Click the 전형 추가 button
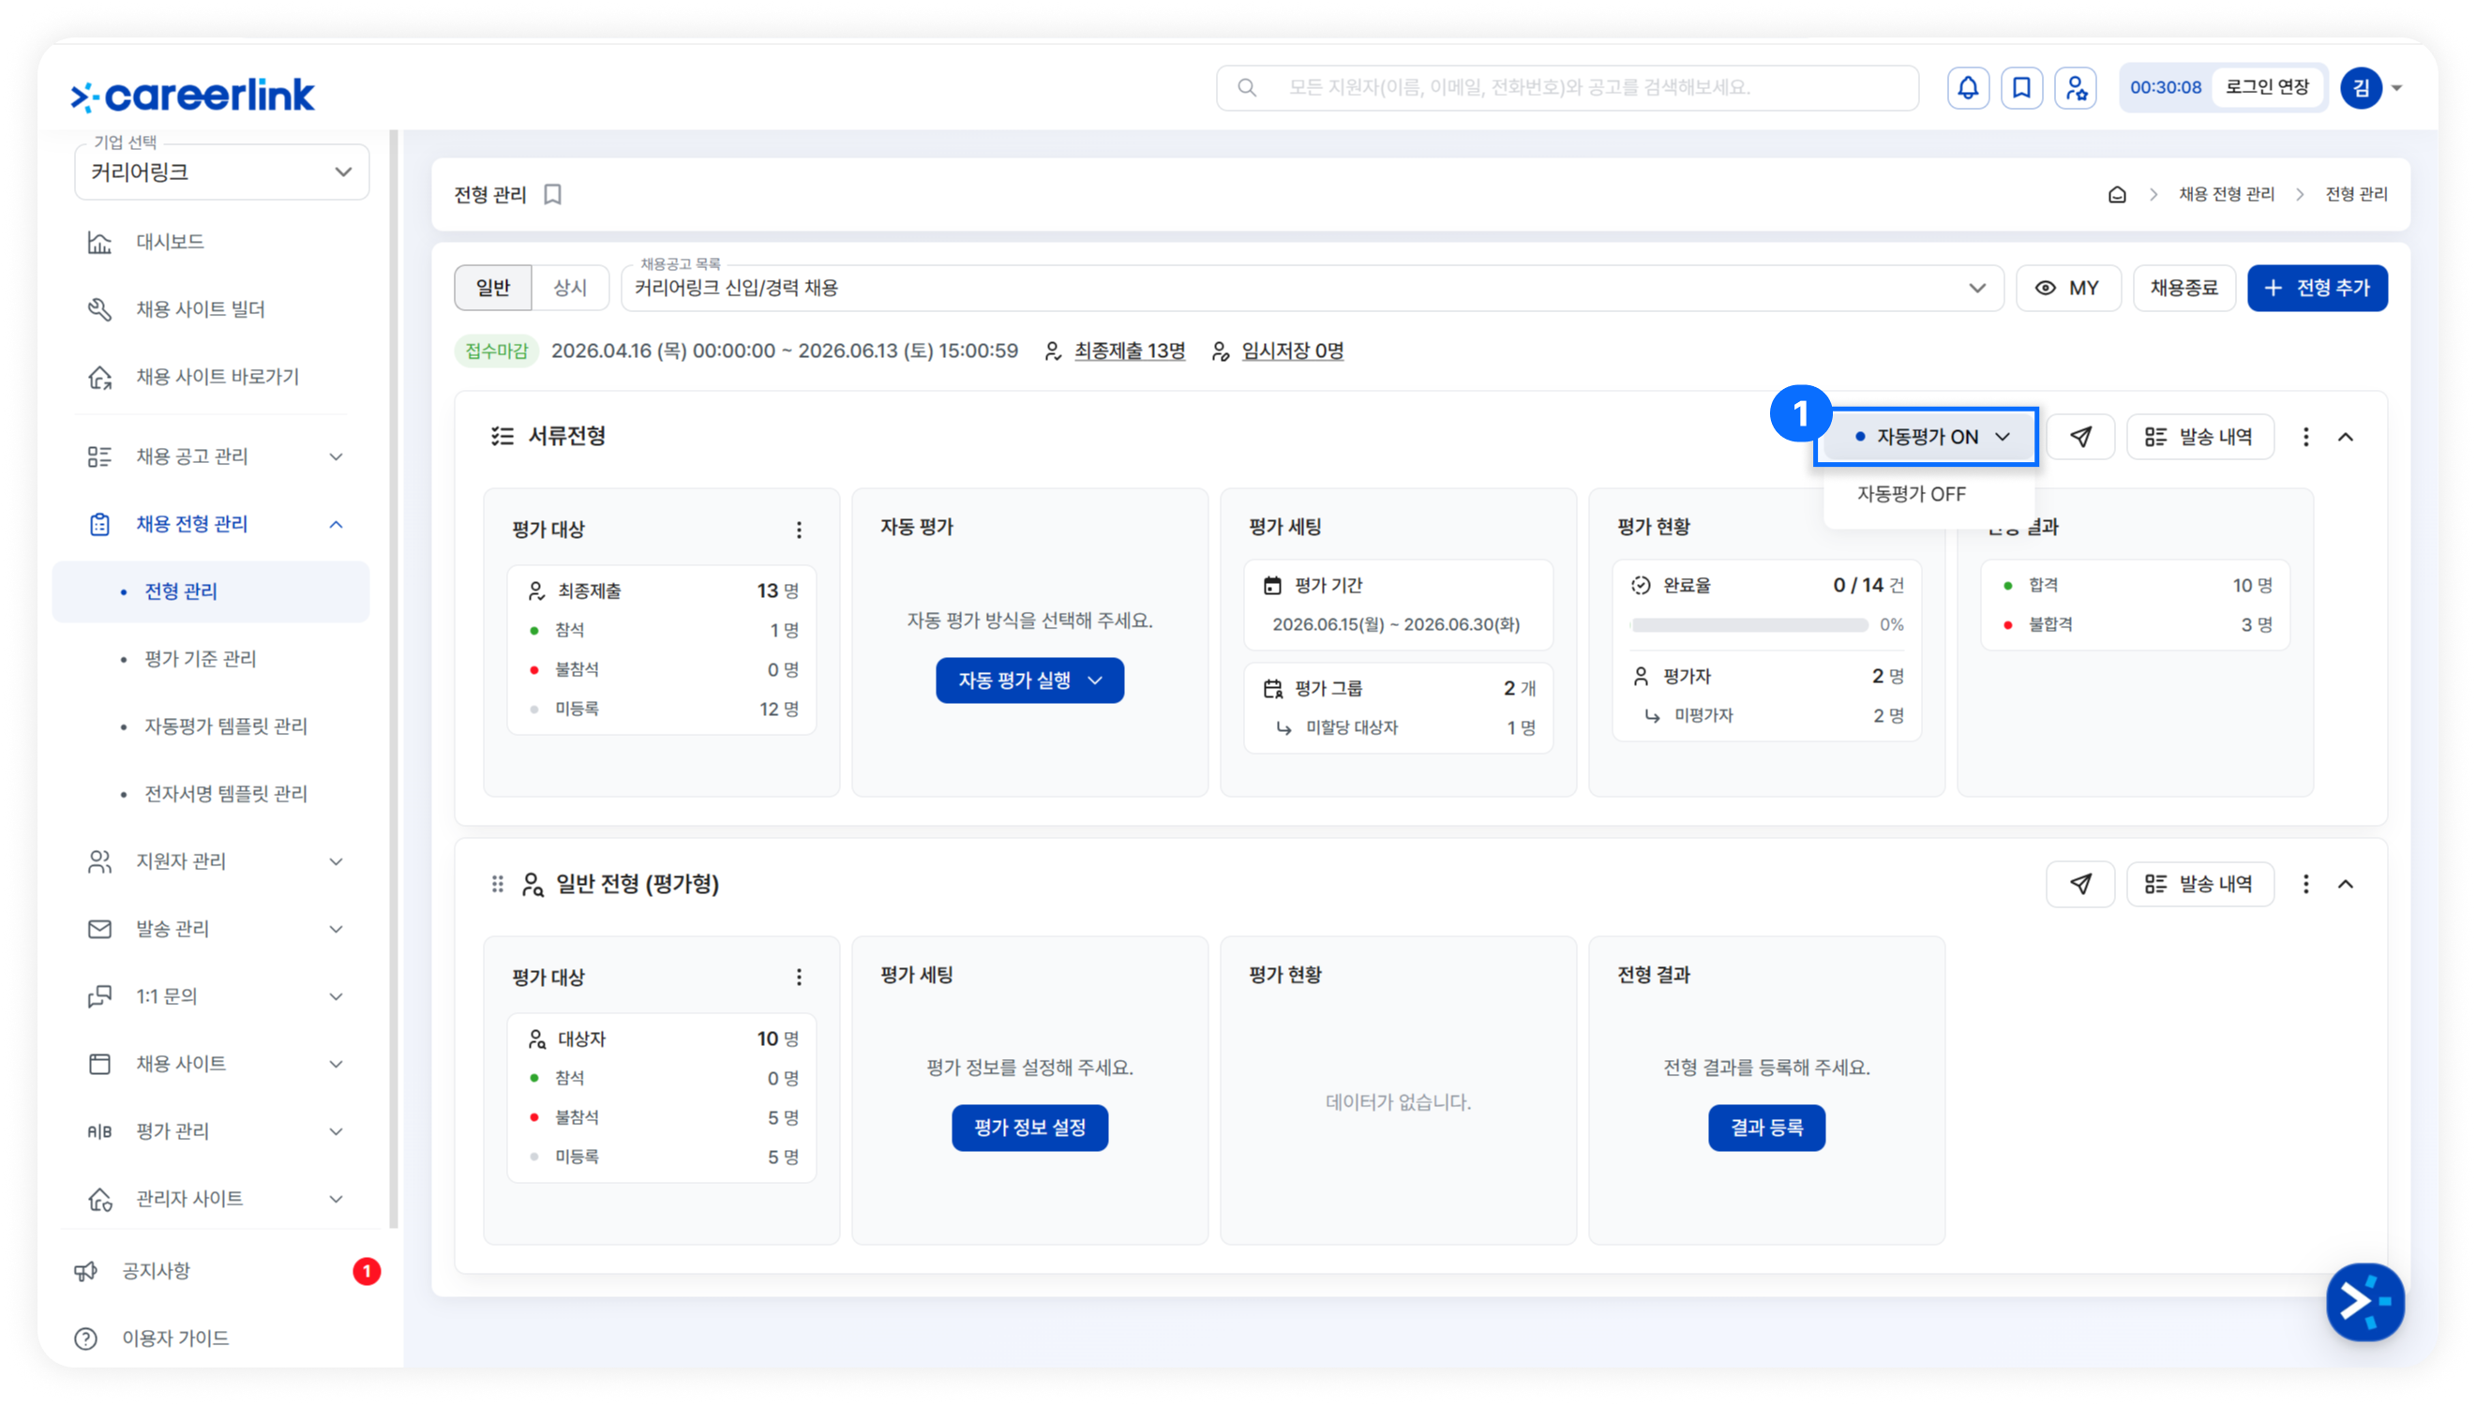 pyautogui.click(x=2317, y=289)
